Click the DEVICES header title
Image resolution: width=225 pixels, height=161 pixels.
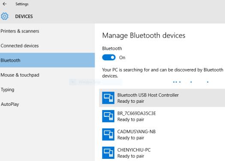pos(24,16)
